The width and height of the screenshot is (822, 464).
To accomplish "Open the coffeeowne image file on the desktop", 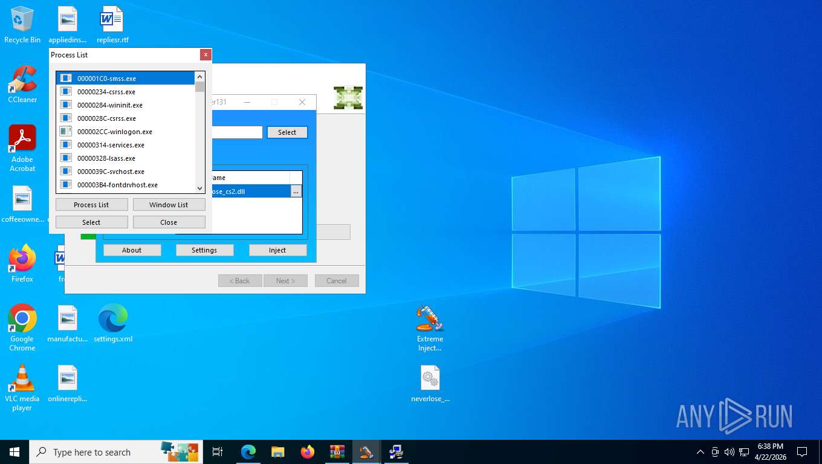I will pyautogui.click(x=22, y=205).
